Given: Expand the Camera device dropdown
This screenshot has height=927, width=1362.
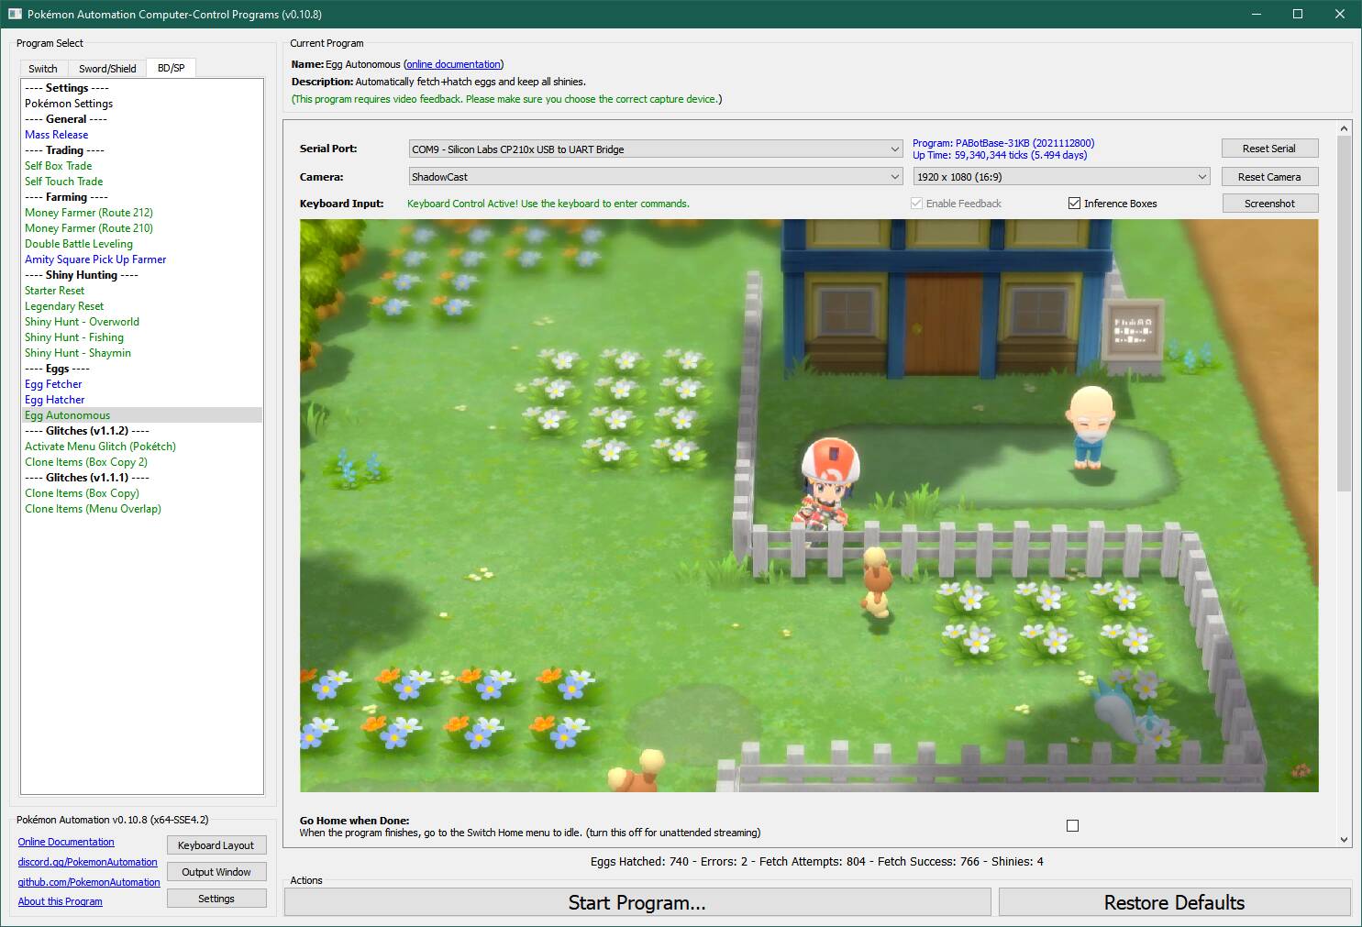Looking at the screenshot, I should 655,177.
